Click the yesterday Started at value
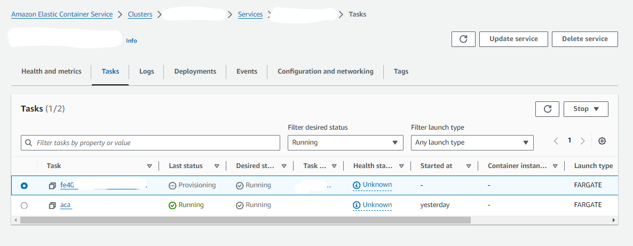The height and width of the screenshot is (246, 633). pyautogui.click(x=435, y=205)
